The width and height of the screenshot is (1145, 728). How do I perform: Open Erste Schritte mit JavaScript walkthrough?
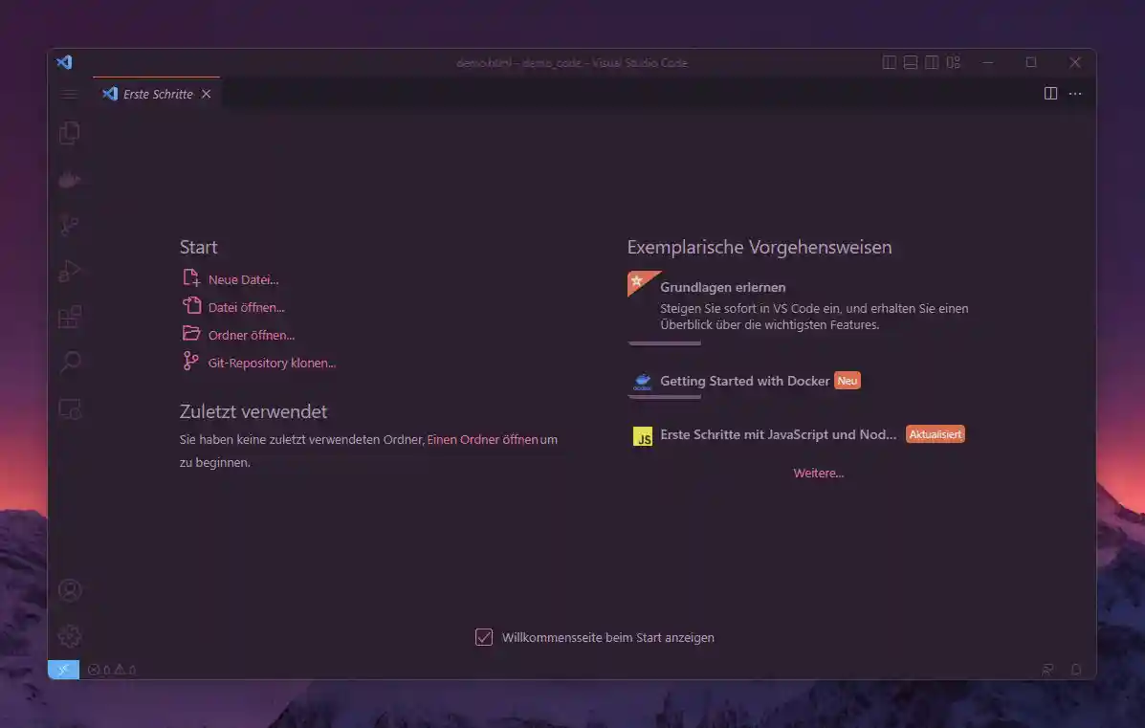[x=799, y=435]
